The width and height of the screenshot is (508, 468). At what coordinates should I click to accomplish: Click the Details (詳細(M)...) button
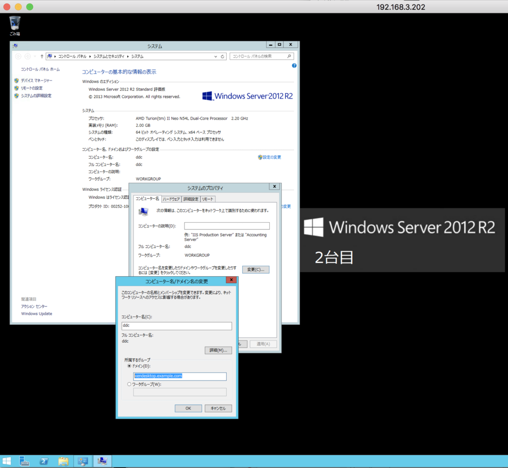tap(218, 350)
